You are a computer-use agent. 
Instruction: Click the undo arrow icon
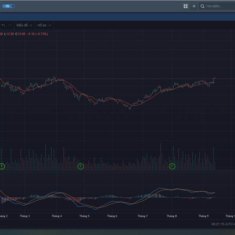[3, 25]
